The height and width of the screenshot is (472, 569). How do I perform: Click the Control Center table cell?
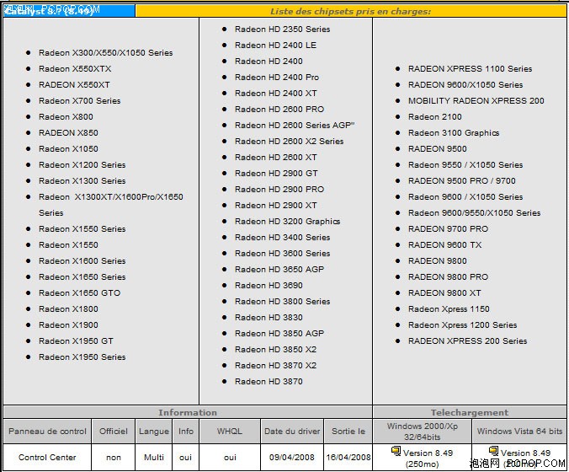[47, 457]
